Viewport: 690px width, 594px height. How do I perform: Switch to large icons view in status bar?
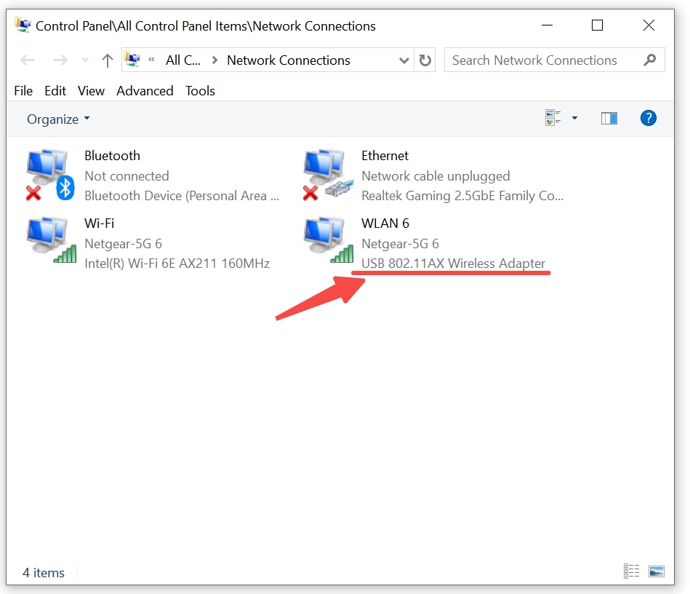tap(656, 571)
